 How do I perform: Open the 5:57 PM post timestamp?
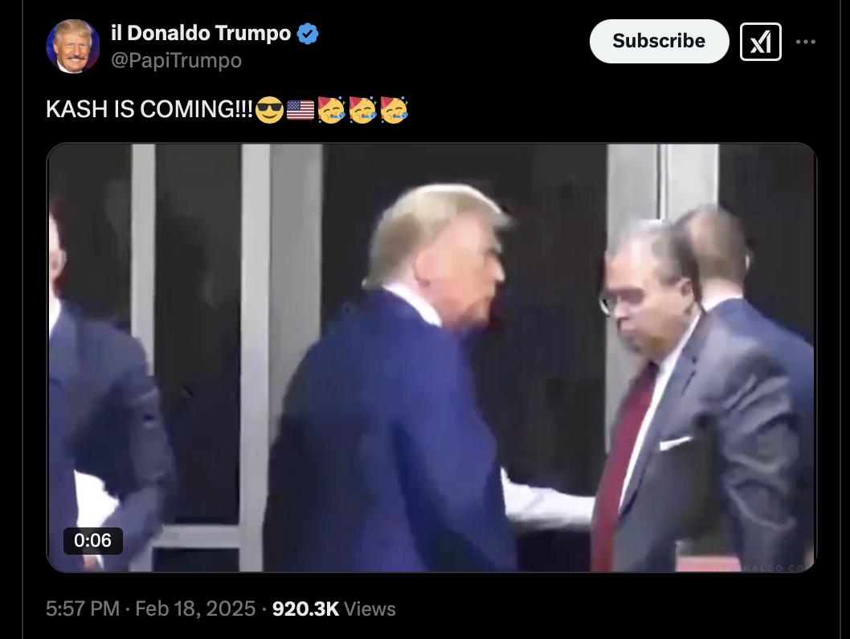point(83,608)
